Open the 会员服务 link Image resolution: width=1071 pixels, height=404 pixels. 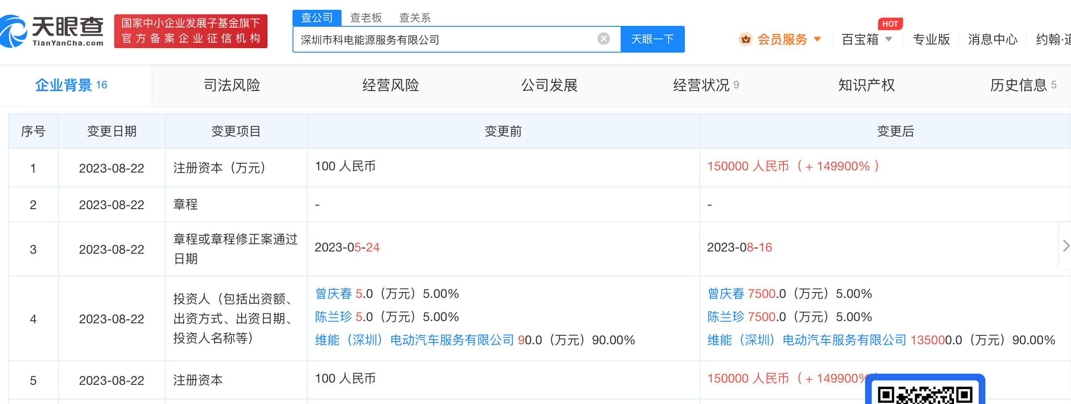pyautogui.click(x=783, y=39)
